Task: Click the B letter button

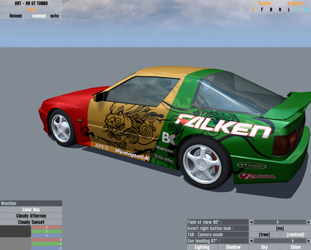Action: coord(271,9)
